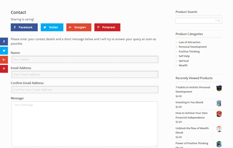
Task: Open Investing In You Ebook thumbnail
Action: click(219, 103)
